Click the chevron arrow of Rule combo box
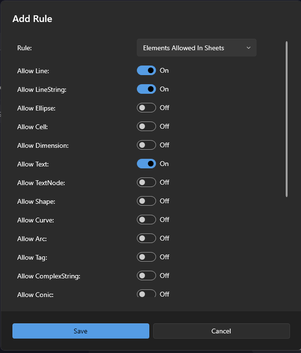Viewport: 301px width, 353px height. point(248,48)
